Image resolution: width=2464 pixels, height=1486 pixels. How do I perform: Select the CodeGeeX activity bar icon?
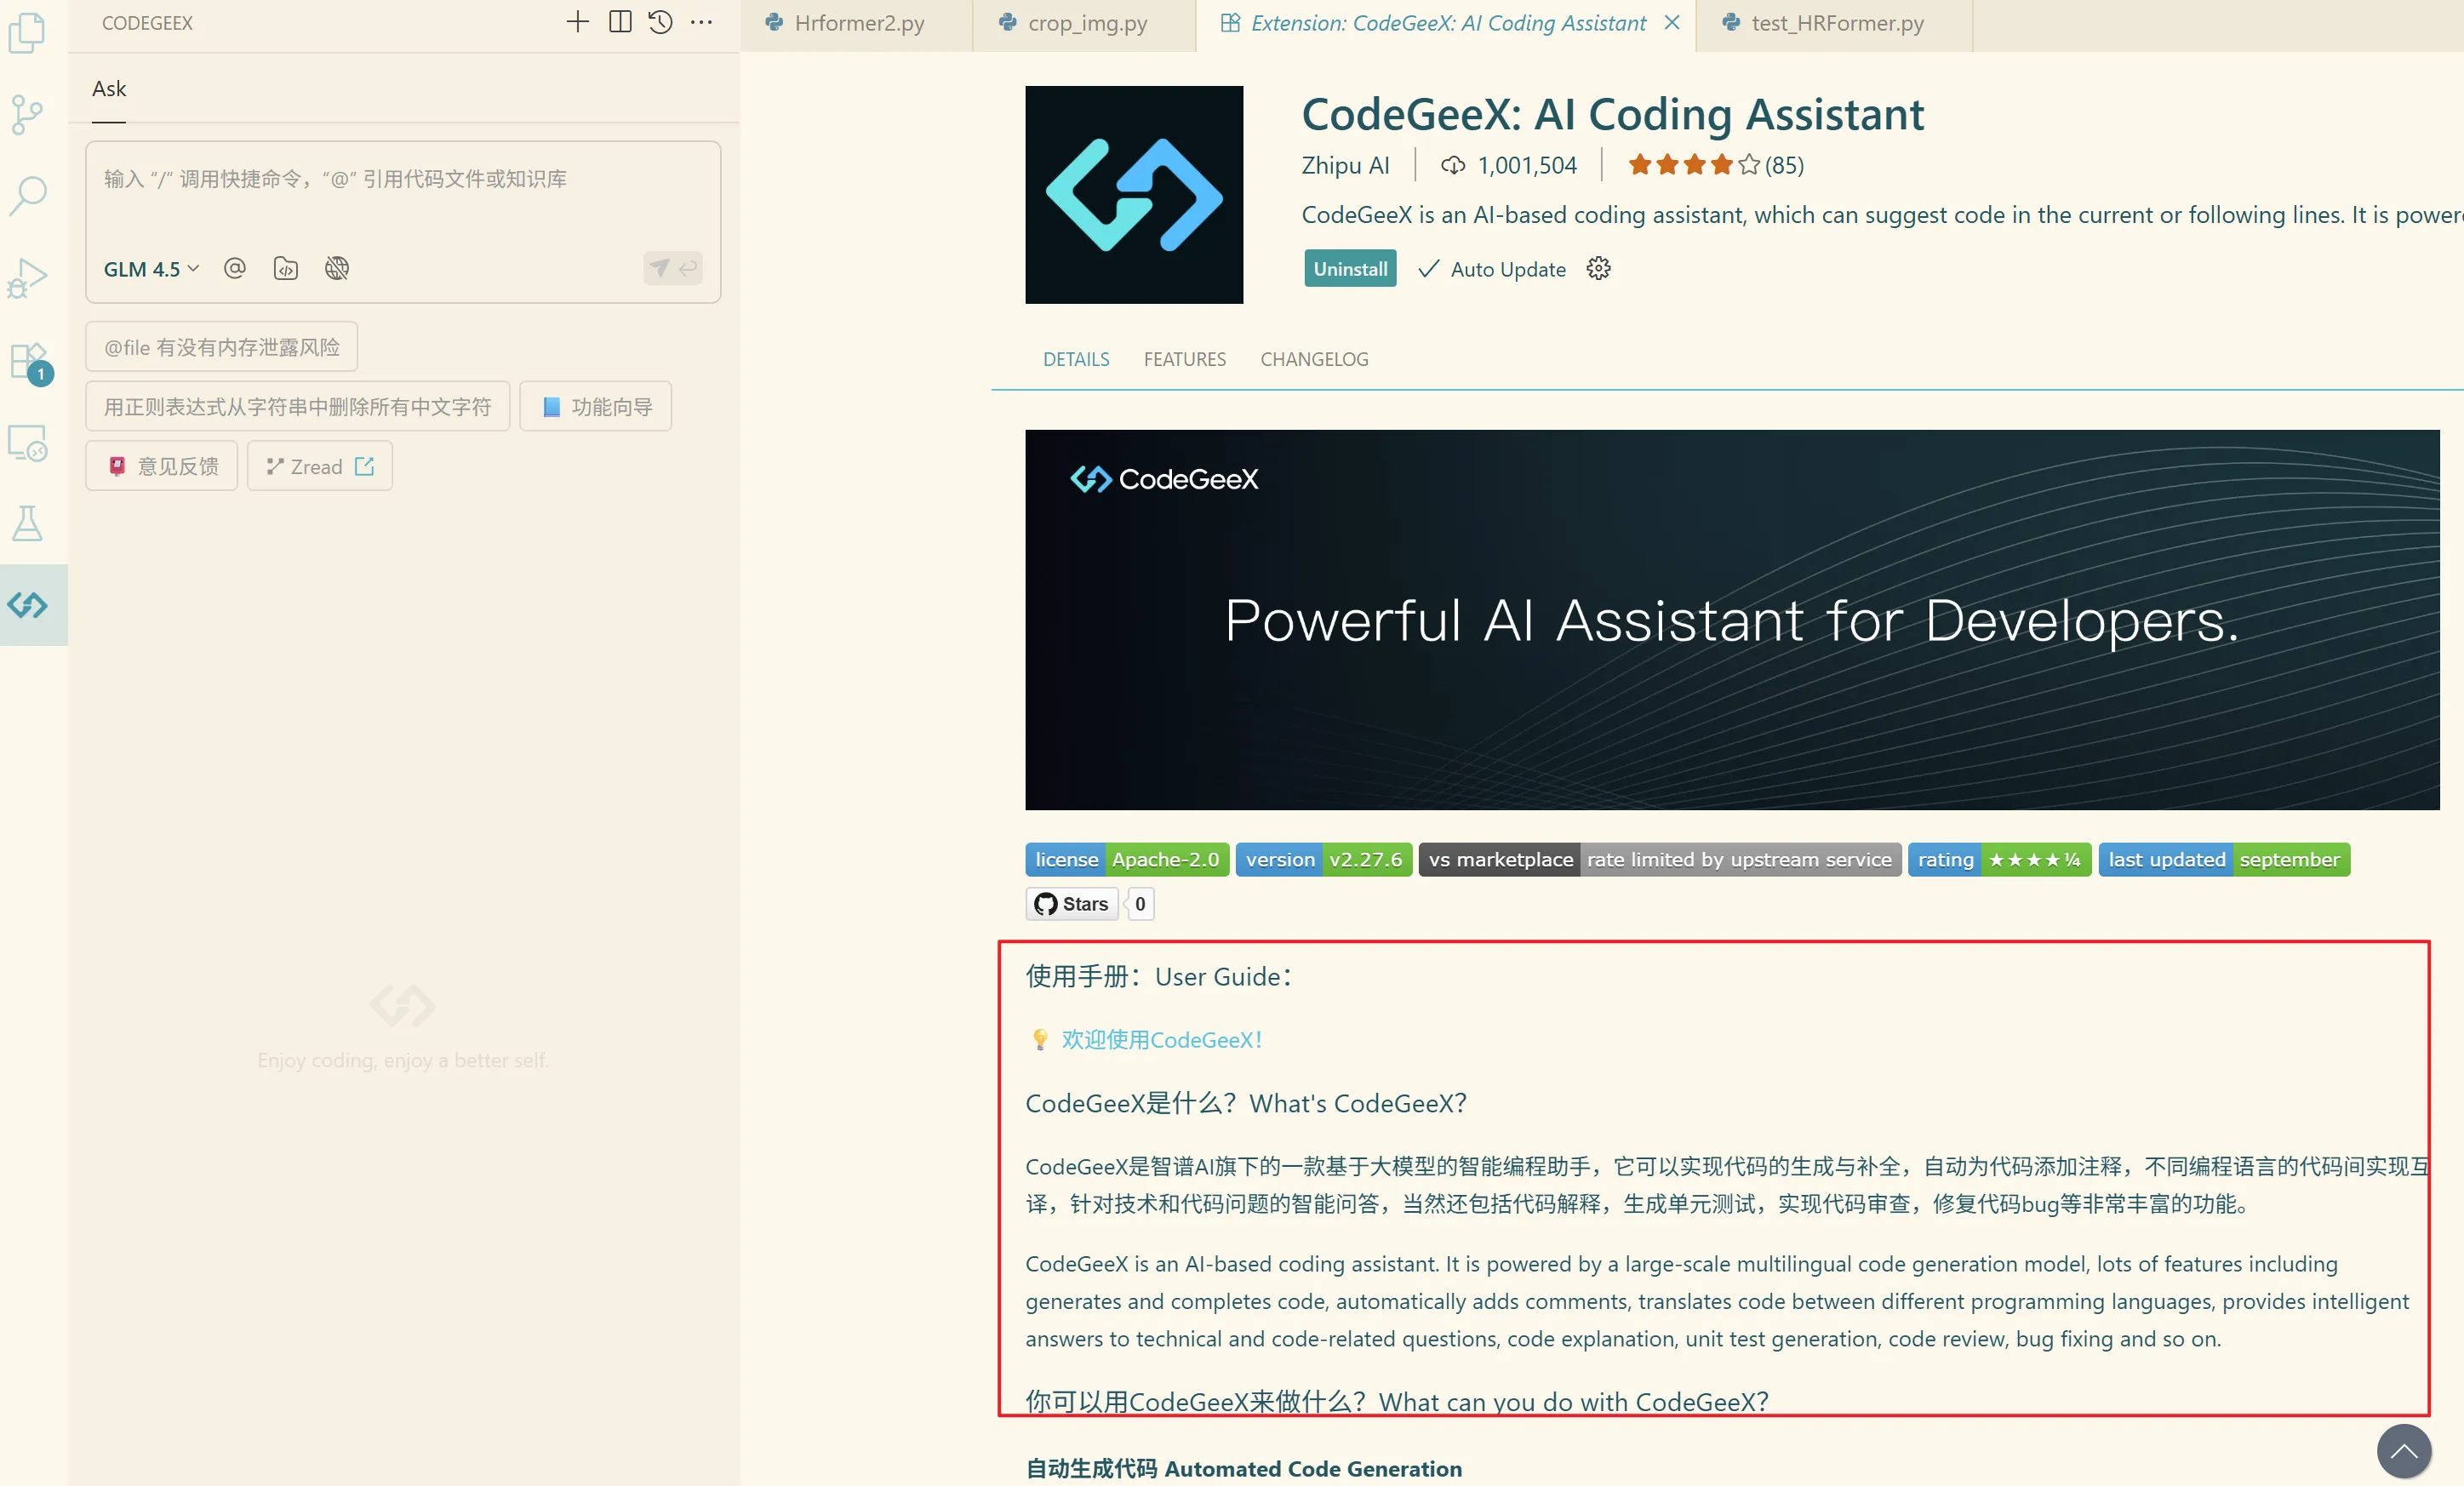[28, 605]
